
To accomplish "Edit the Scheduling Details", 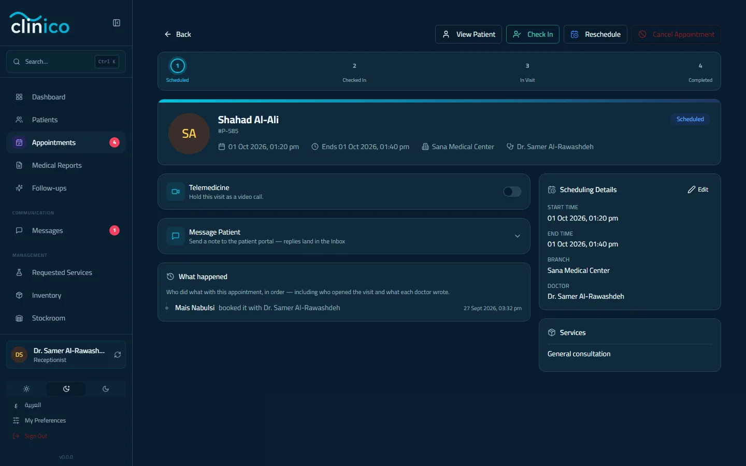I will (x=698, y=190).
